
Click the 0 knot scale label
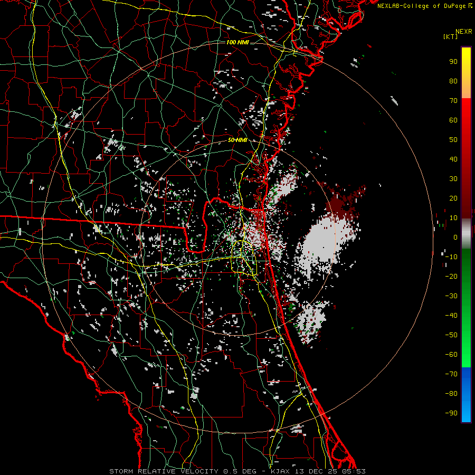(455, 237)
